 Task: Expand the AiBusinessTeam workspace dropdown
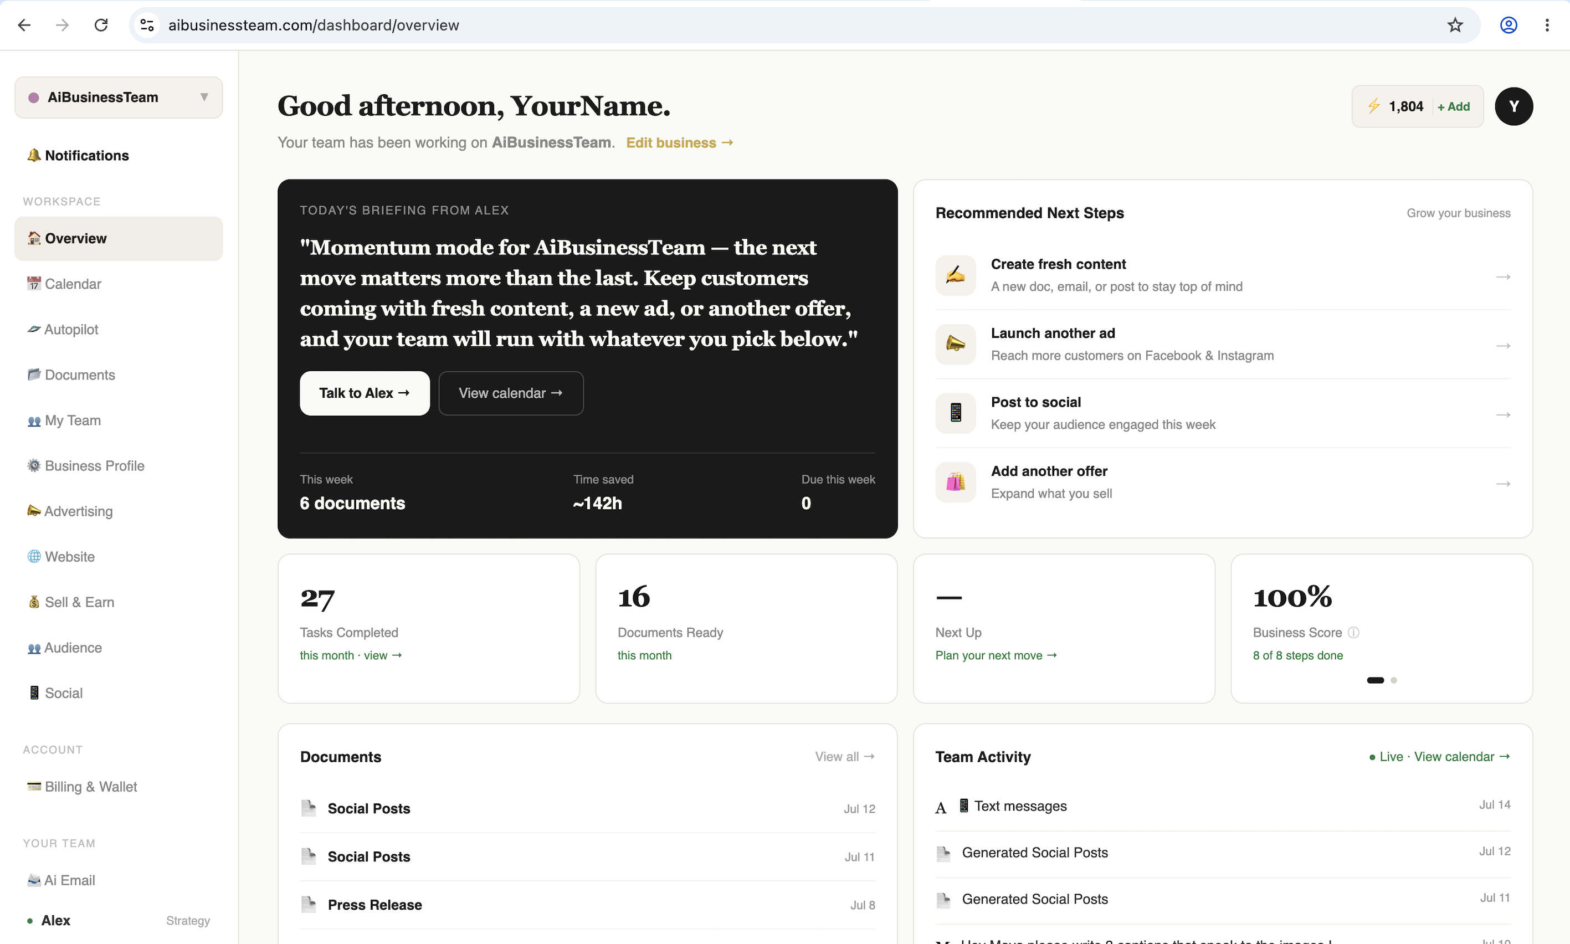tap(119, 98)
